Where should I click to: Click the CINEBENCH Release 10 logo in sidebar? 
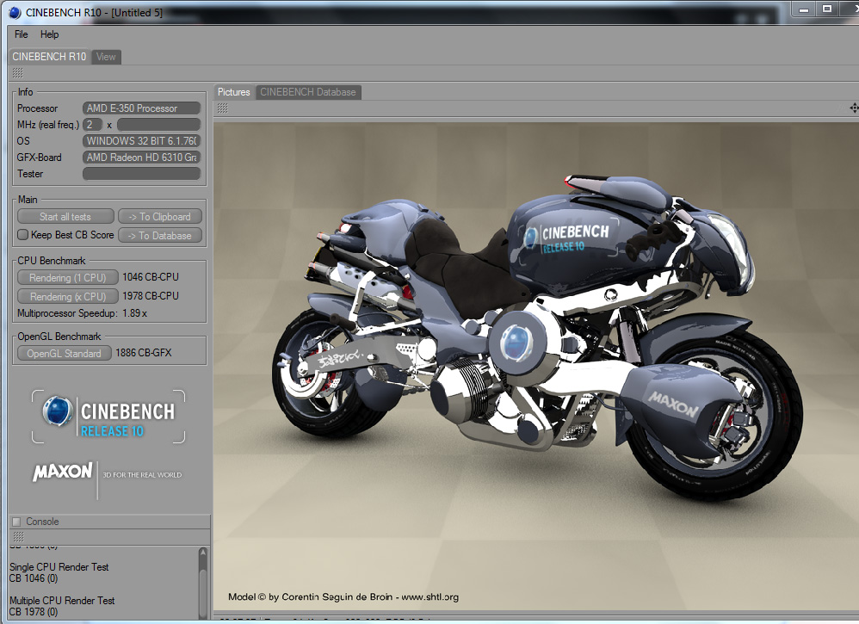(x=108, y=417)
